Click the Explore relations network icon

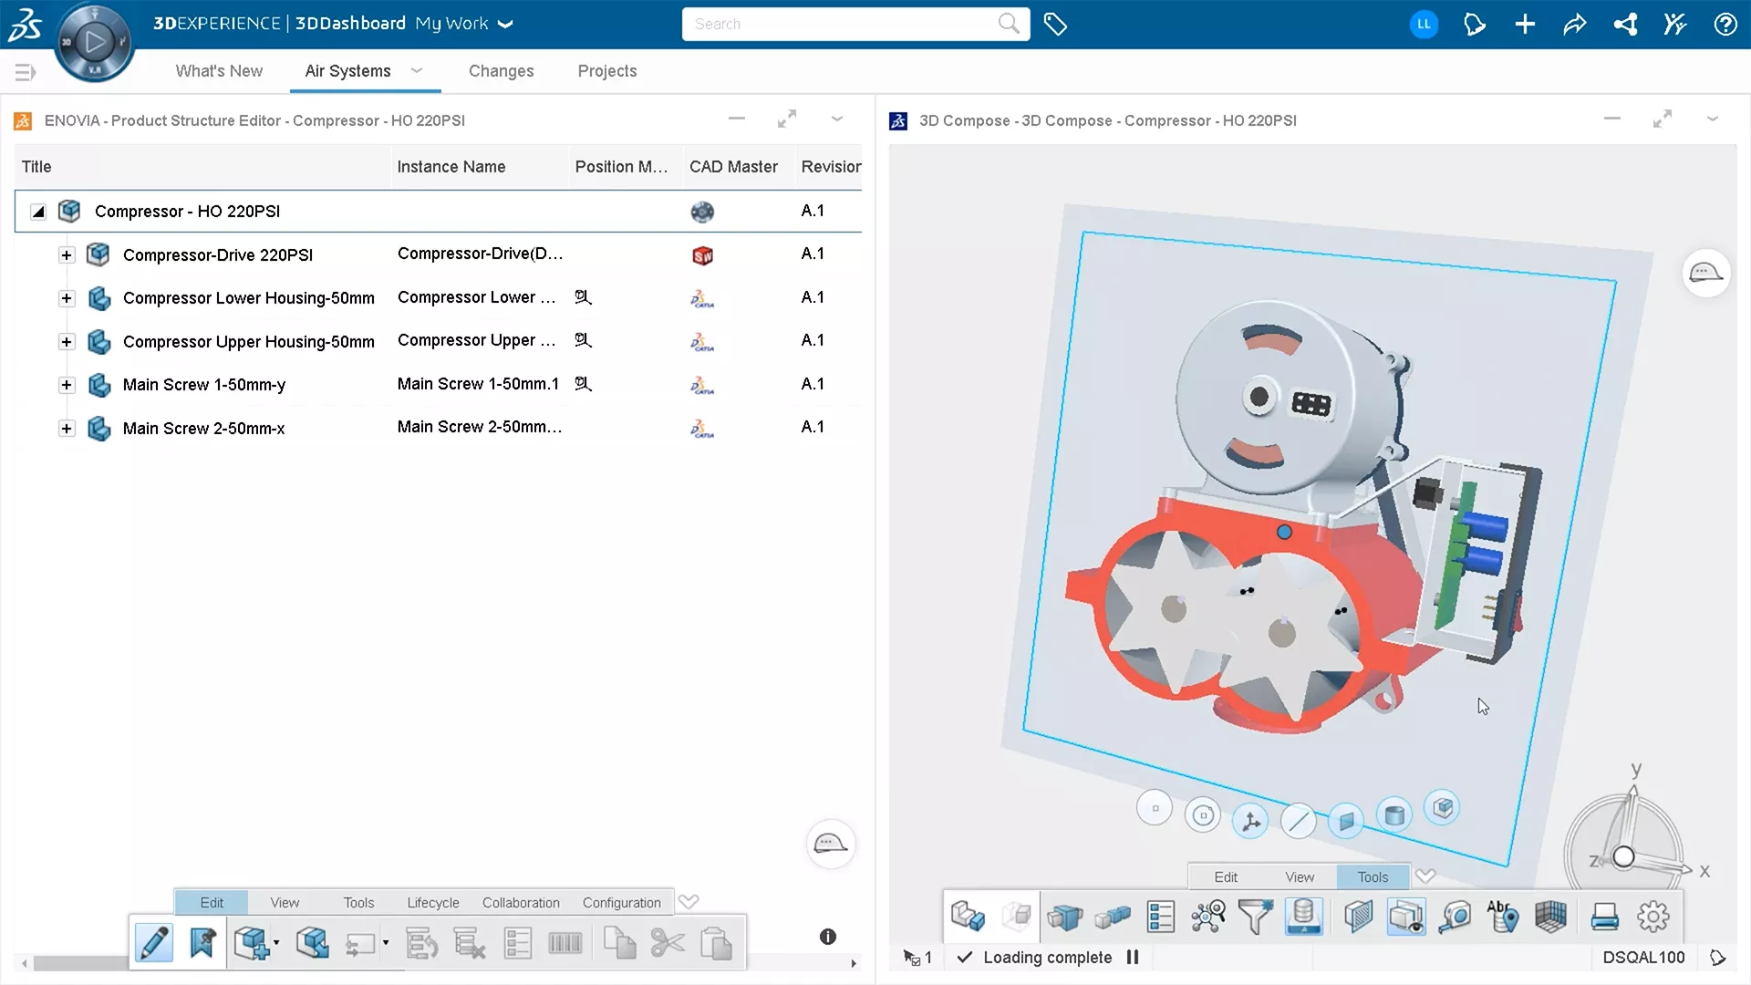(x=1208, y=917)
